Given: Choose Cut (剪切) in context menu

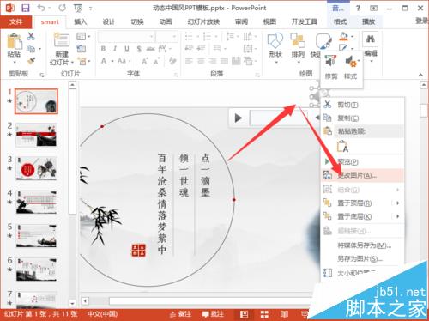Looking at the screenshot, I should coord(362,105).
